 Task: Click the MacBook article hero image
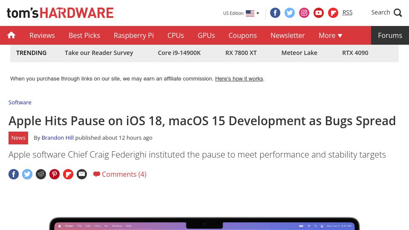click(x=204, y=224)
